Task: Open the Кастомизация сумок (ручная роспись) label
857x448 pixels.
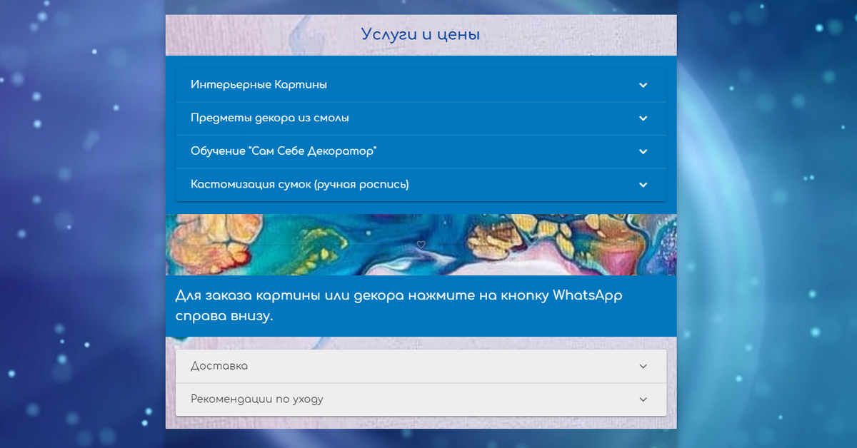Action: tap(300, 185)
